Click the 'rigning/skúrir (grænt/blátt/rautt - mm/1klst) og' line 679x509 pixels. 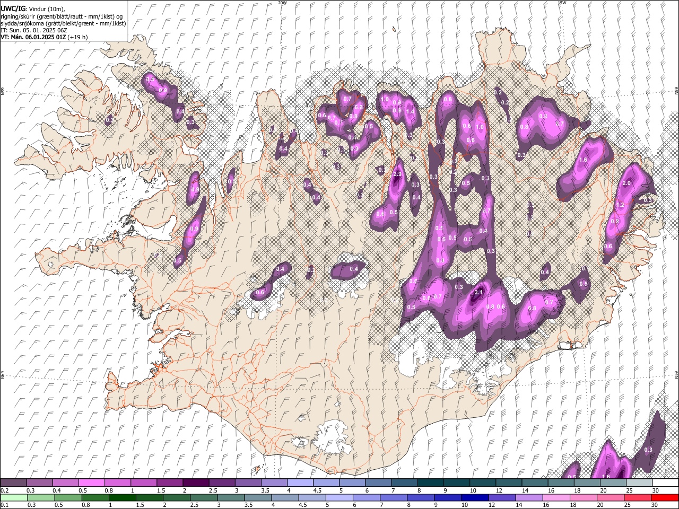[62, 16]
